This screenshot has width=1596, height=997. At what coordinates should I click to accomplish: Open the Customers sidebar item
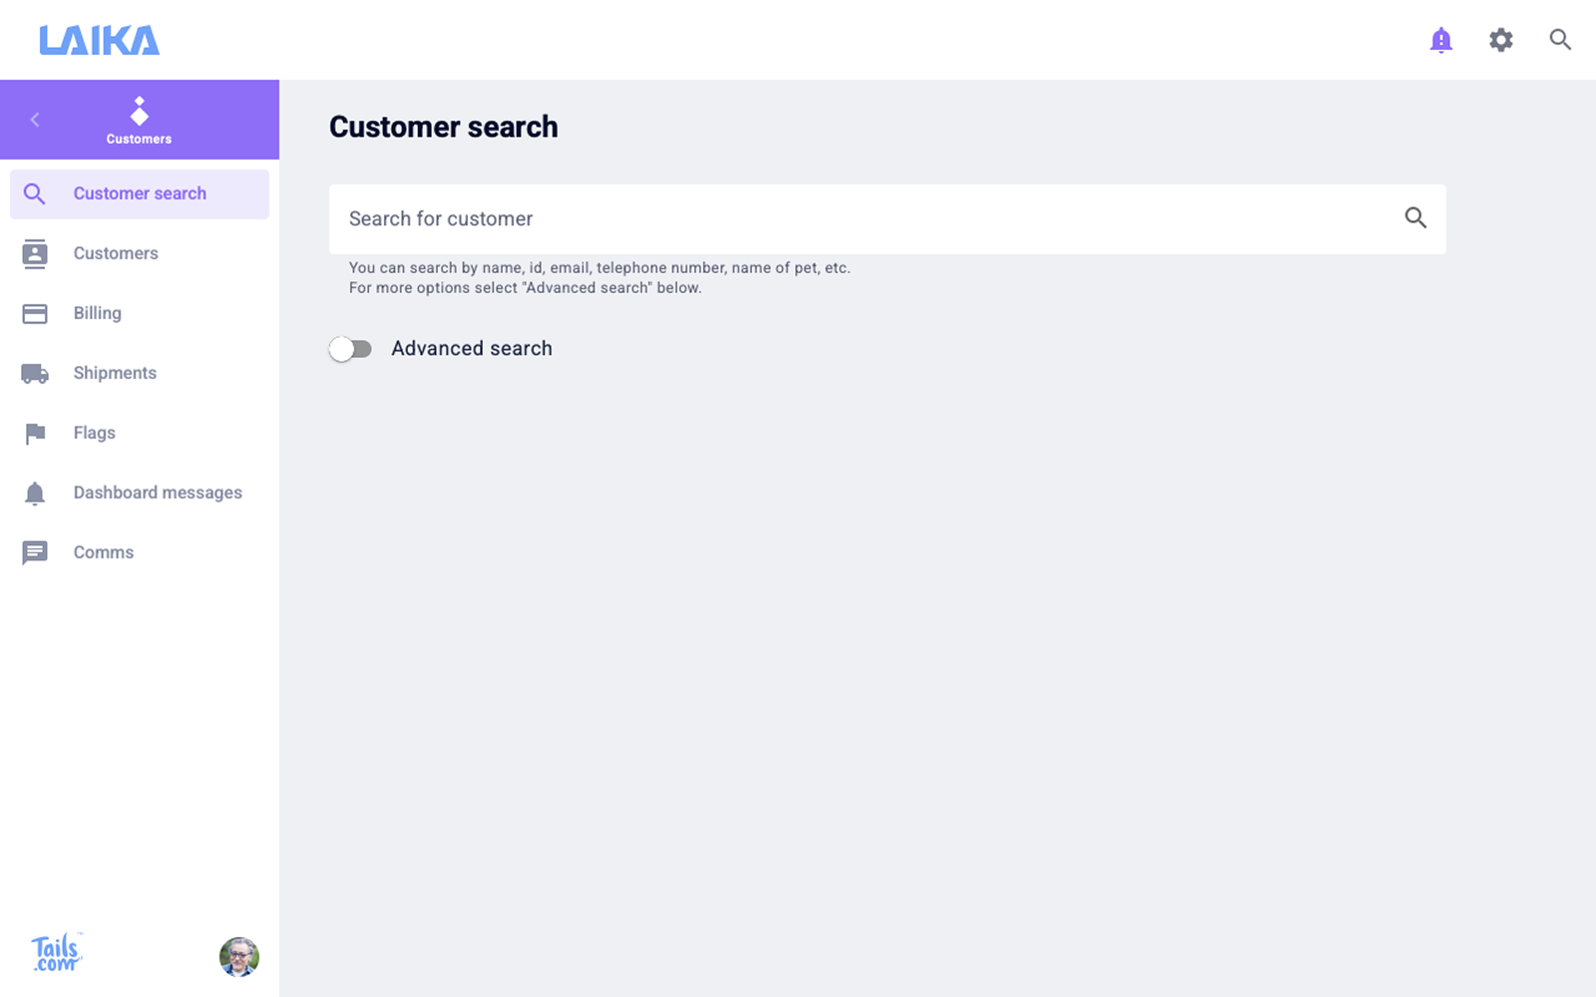pos(116,253)
